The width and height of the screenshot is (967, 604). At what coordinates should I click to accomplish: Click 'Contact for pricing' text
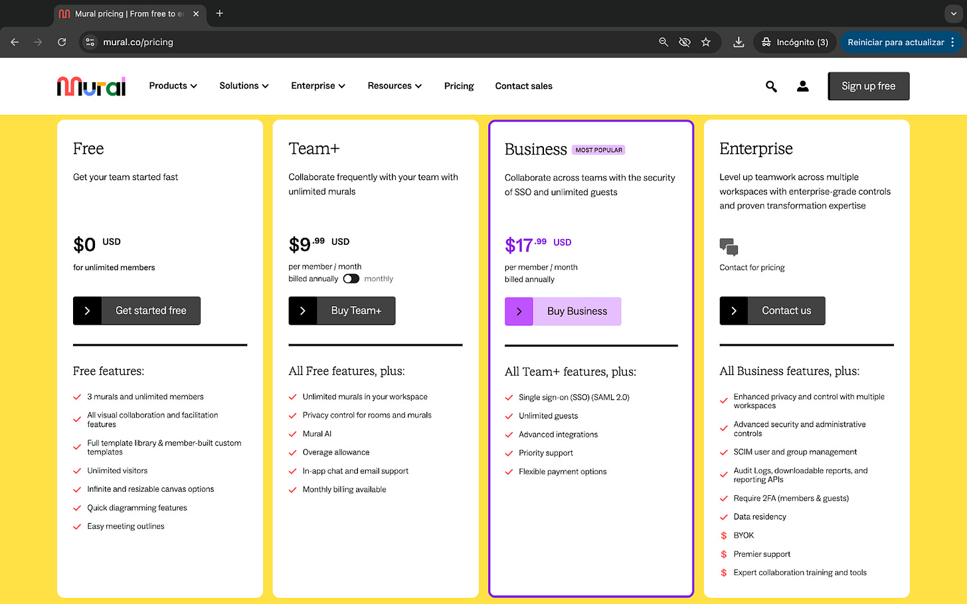(x=752, y=267)
